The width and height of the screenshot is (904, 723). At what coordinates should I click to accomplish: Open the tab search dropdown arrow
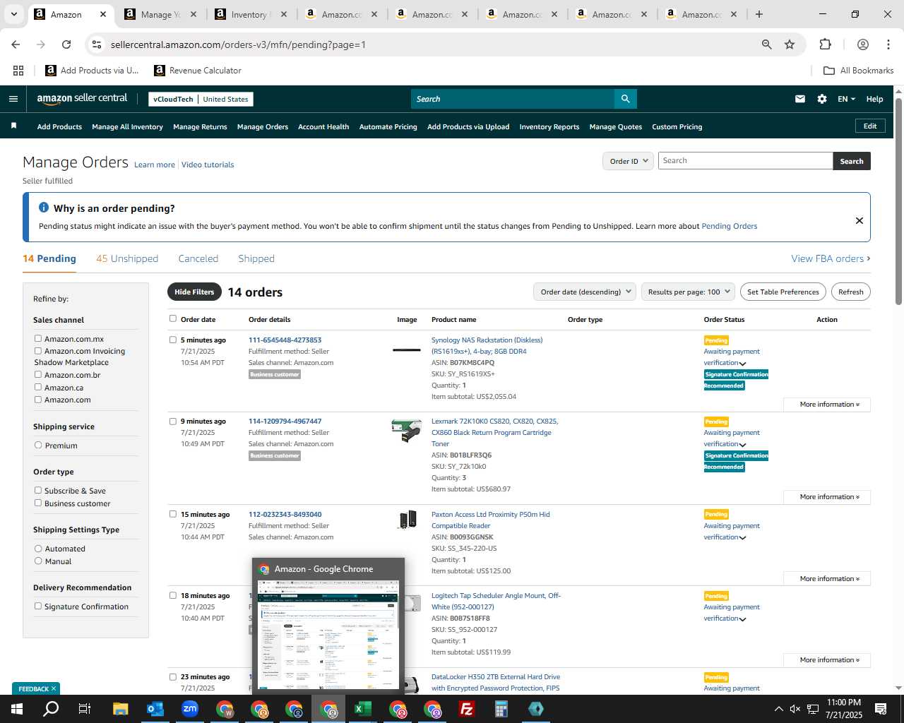pyautogui.click(x=13, y=14)
